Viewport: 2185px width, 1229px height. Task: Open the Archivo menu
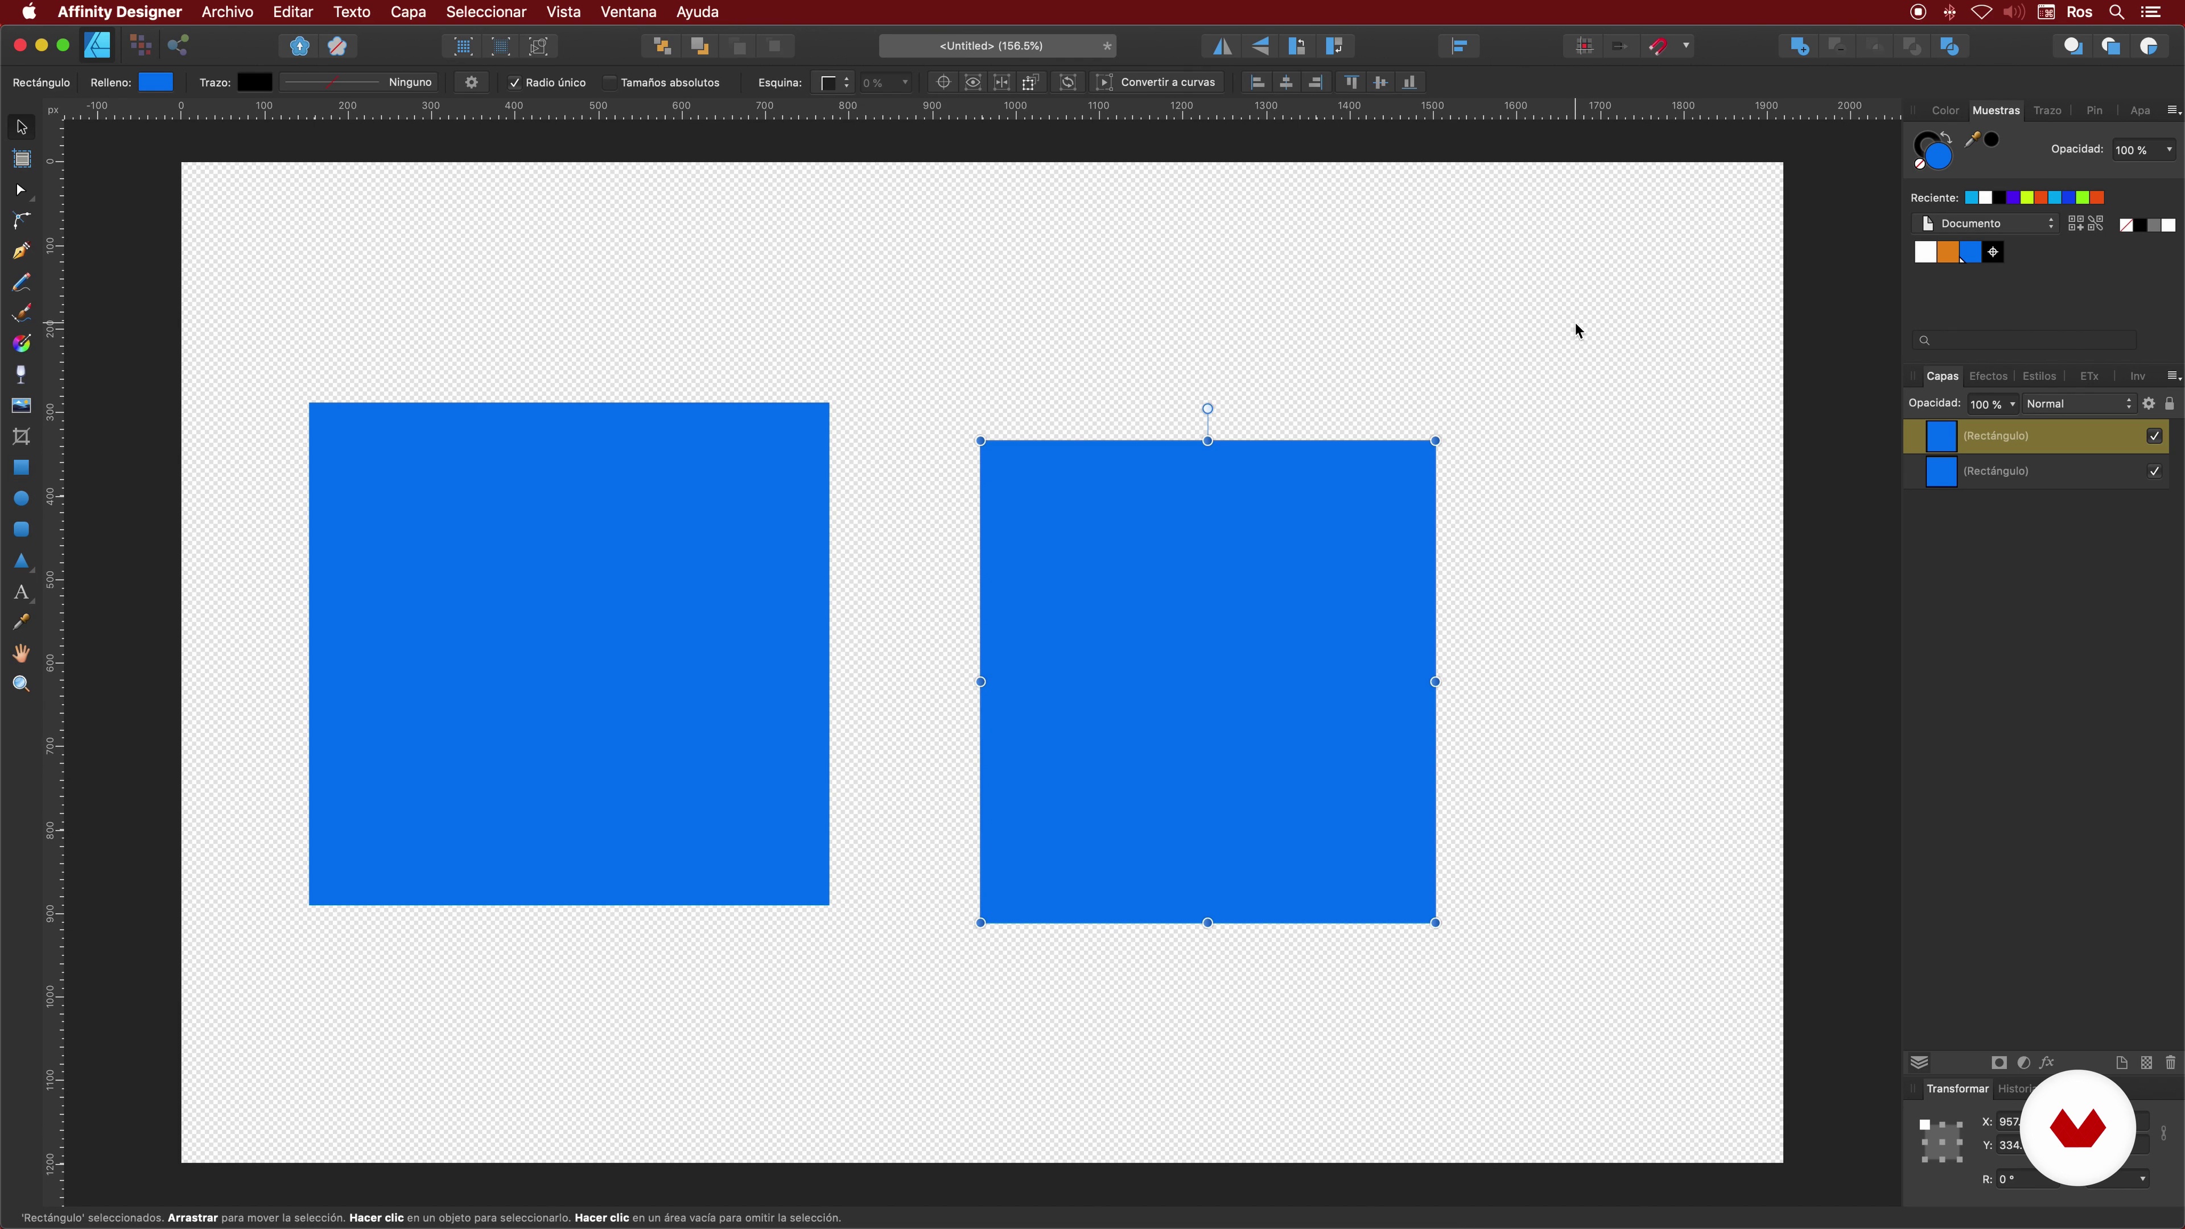(228, 12)
